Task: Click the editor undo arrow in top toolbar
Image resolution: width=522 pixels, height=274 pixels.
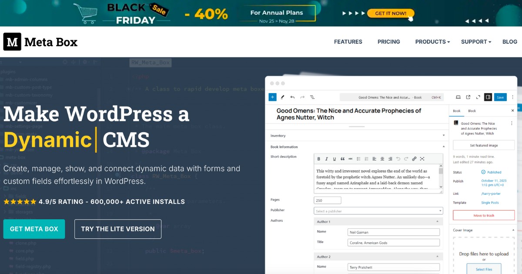Action: pyautogui.click(x=292, y=97)
